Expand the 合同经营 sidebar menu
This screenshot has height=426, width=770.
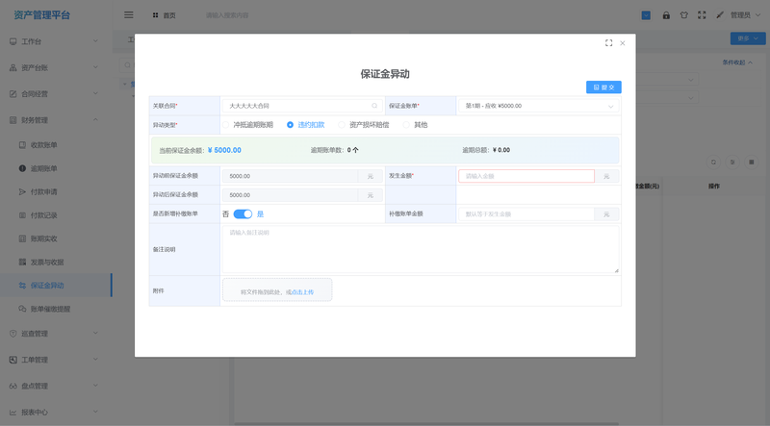95,93
